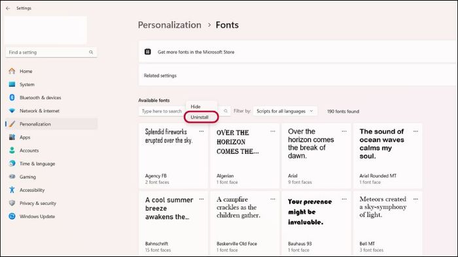Go back with the Settings back arrow
Image resolution: width=458 pixels, height=257 pixels.
8,8
